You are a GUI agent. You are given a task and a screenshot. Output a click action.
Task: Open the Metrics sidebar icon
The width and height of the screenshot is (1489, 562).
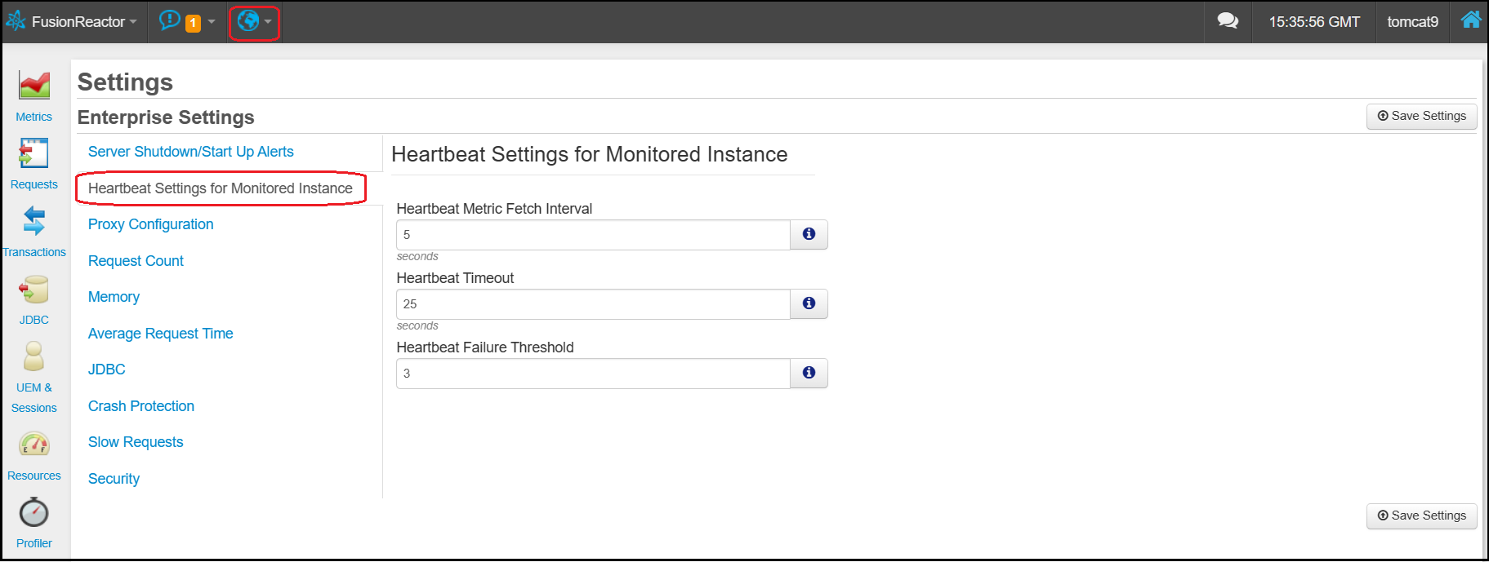click(34, 85)
